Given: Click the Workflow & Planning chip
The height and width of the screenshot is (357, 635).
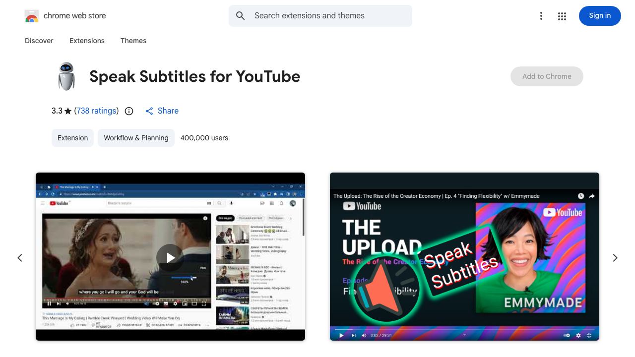Looking at the screenshot, I should (136, 138).
